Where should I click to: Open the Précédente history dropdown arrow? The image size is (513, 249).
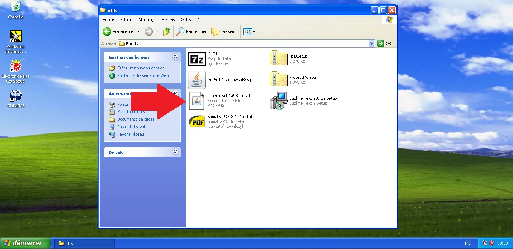pos(138,32)
